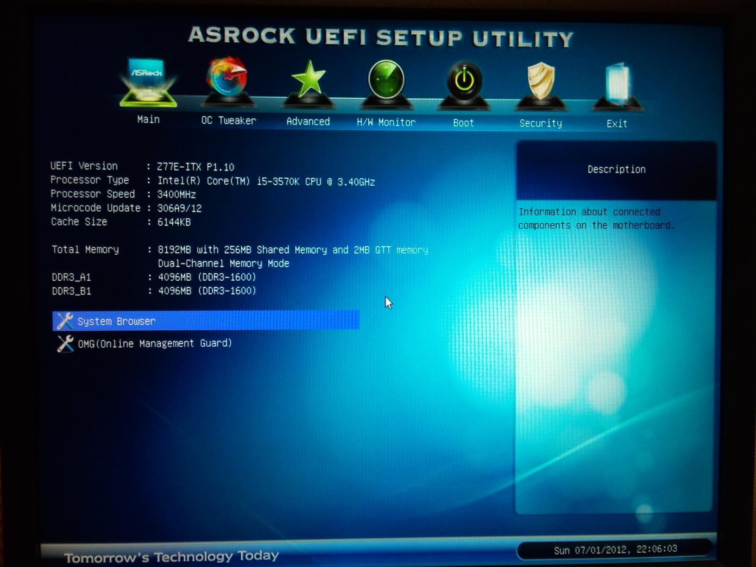Select the Total Memory 8192MB line
This screenshot has width=756, height=567.
click(293, 250)
